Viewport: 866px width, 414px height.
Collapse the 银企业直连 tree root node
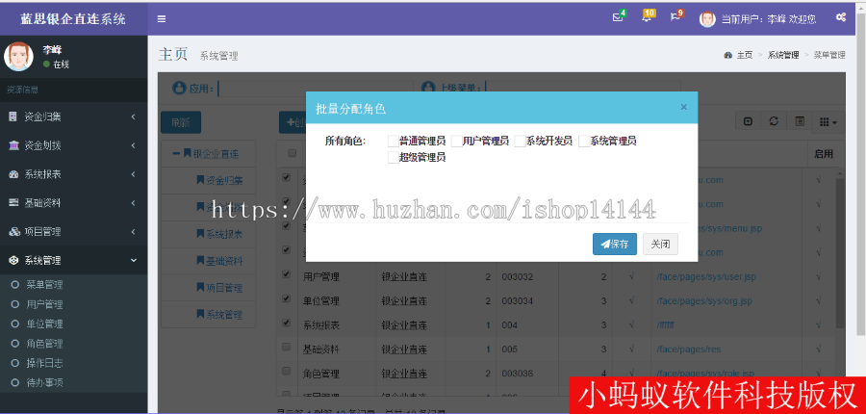176,153
